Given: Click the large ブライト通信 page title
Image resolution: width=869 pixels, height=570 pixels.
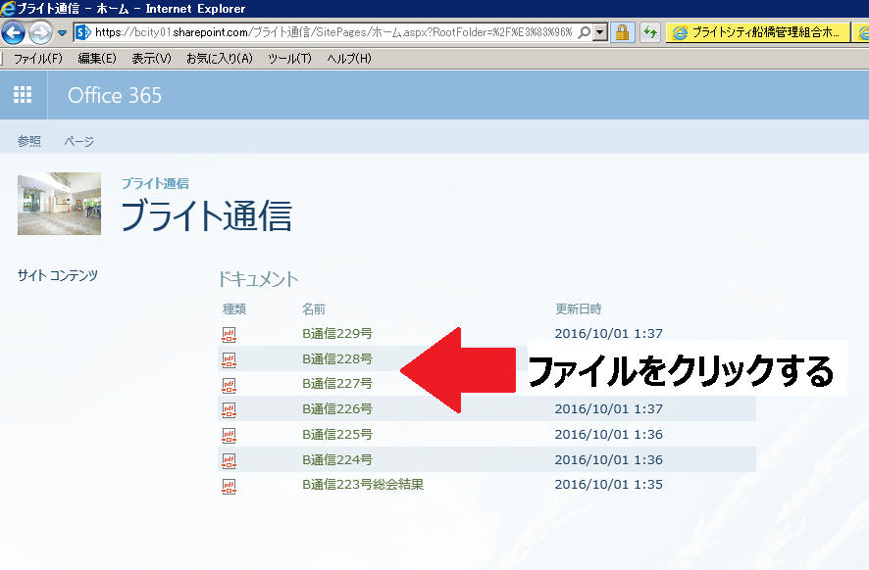Looking at the screenshot, I should (206, 215).
